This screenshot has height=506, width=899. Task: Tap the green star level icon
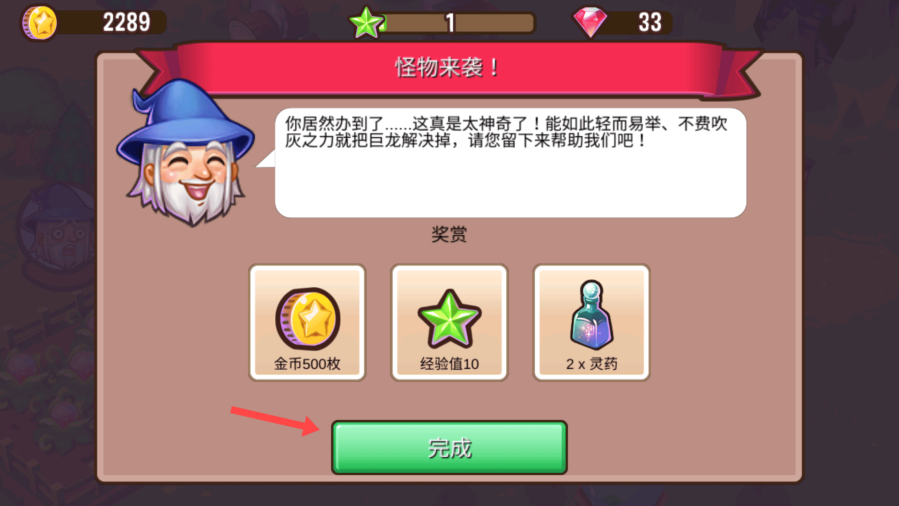tap(367, 22)
